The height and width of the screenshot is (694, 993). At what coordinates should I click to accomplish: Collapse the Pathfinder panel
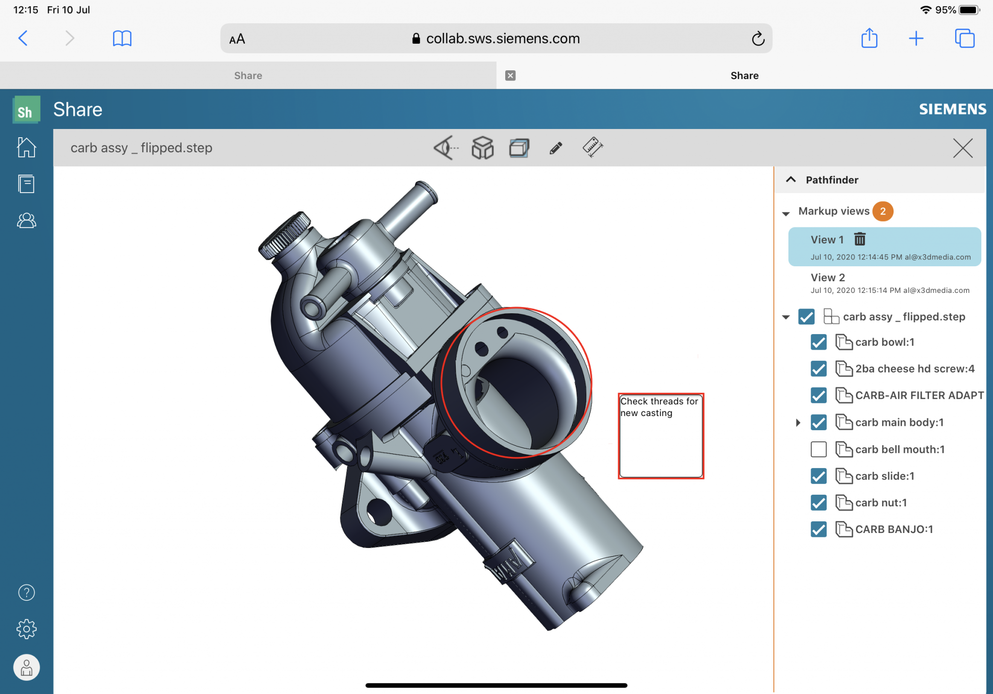click(791, 179)
